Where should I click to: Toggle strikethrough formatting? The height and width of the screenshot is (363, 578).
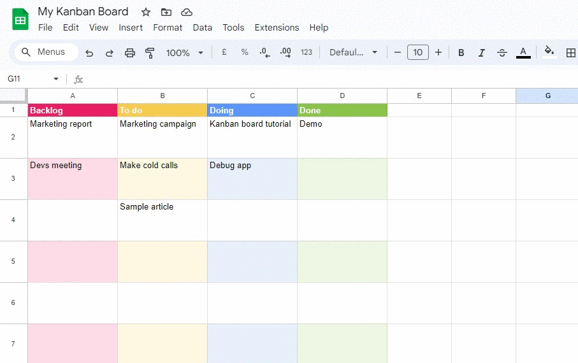click(x=502, y=53)
